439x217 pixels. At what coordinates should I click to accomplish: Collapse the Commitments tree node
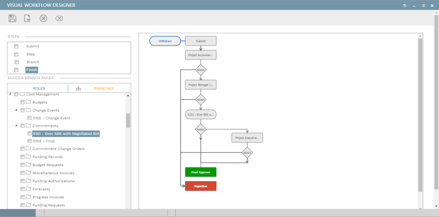pyautogui.click(x=16, y=125)
